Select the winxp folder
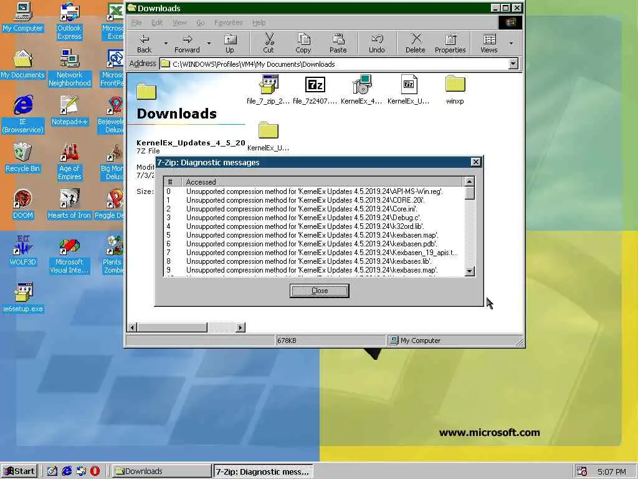 click(455, 90)
